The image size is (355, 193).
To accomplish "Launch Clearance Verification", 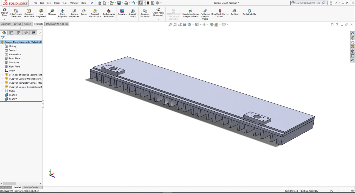I will tap(29, 14).
